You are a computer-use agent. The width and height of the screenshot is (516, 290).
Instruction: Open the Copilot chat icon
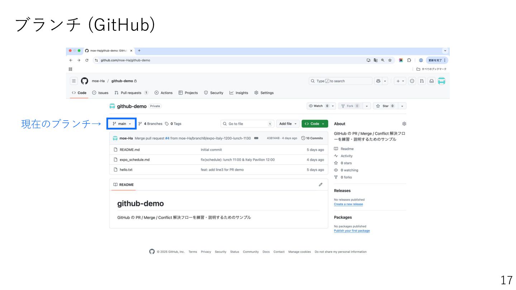(378, 81)
